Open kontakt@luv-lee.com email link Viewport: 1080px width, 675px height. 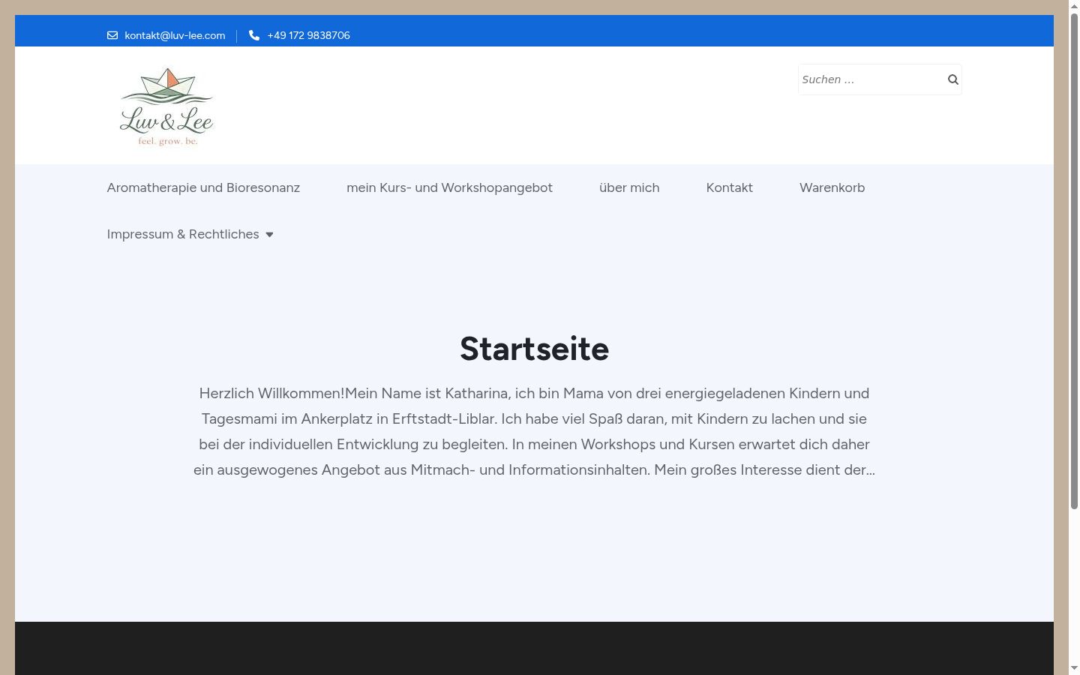175,35
